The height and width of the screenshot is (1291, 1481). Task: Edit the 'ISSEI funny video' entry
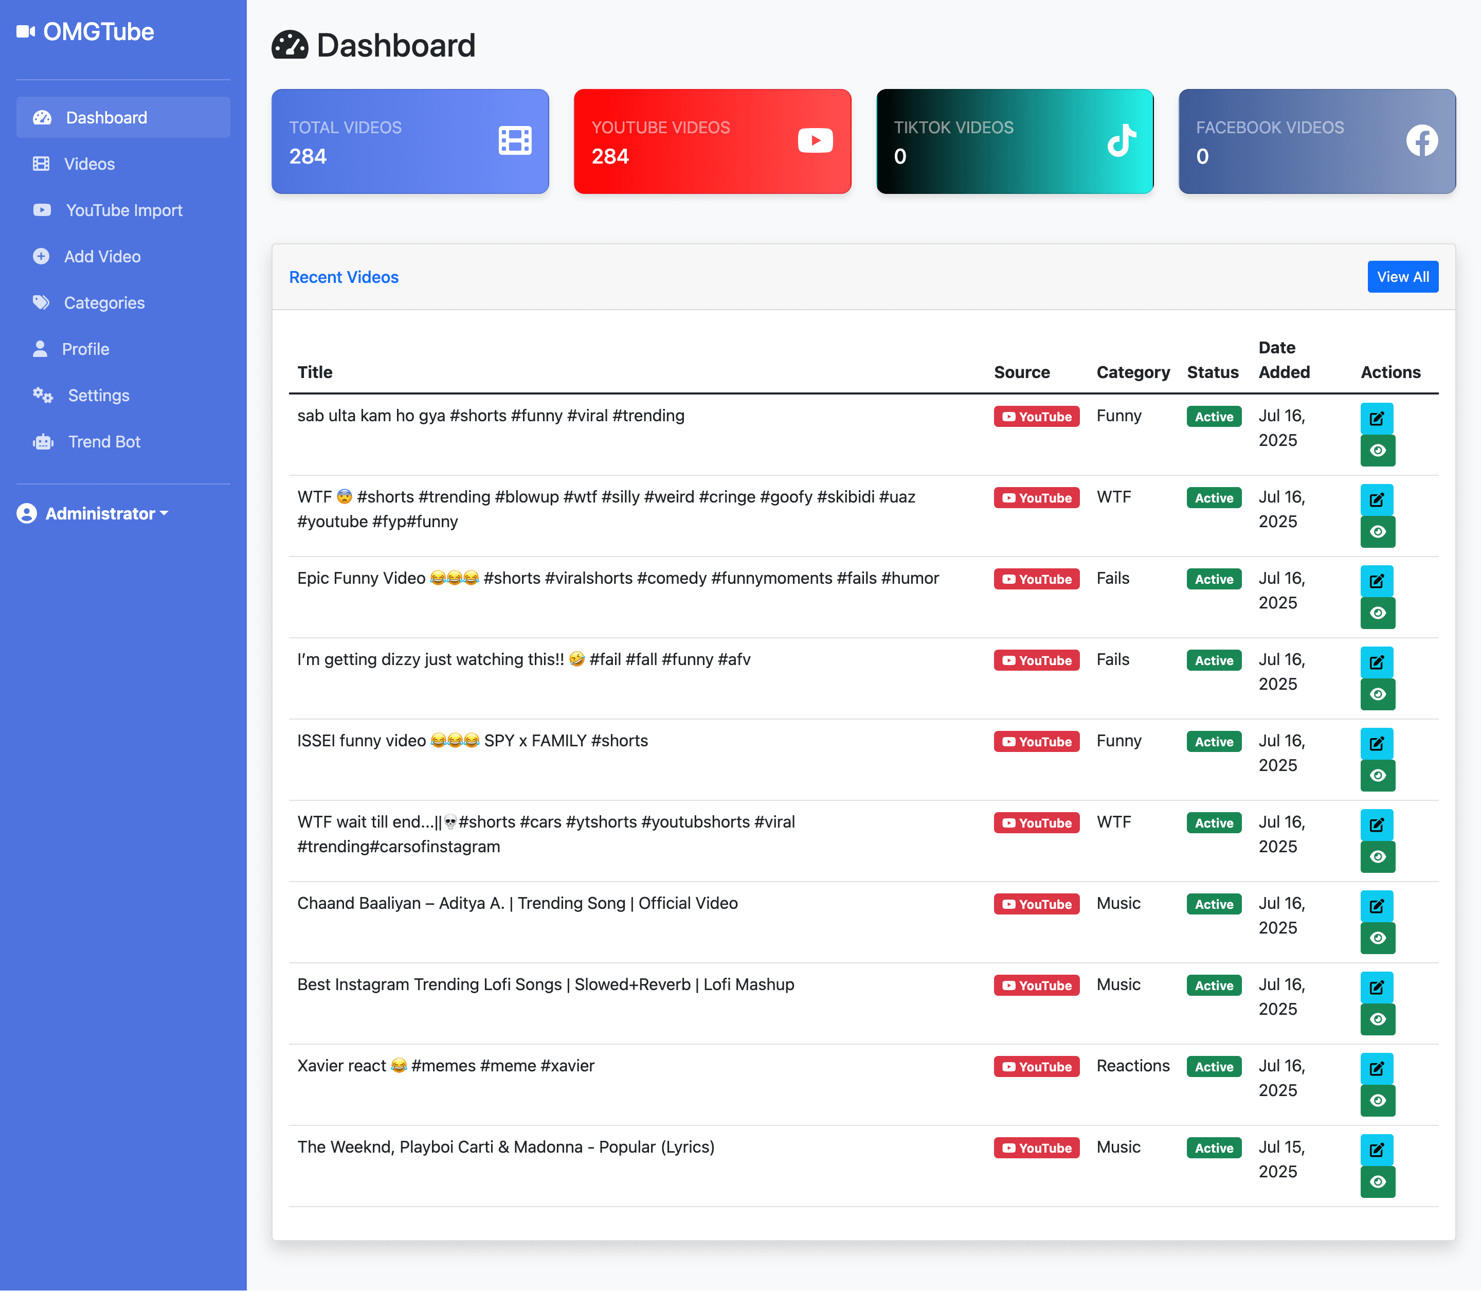click(x=1377, y=744)
